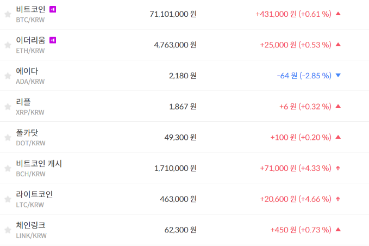369x246 pixels.
Task: Favorite 체인링크 using the star icon
Action: (8, 230)
